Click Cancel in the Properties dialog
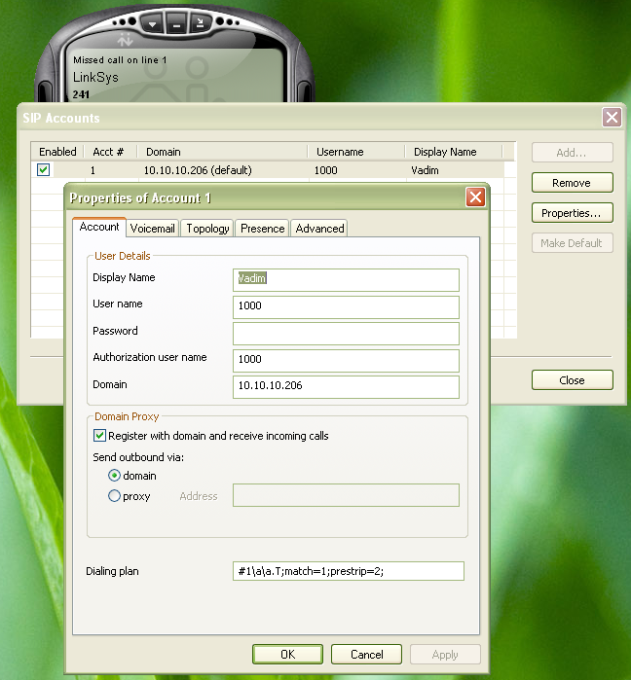Viewport: 631px width, 680px height. coord(367,654)
